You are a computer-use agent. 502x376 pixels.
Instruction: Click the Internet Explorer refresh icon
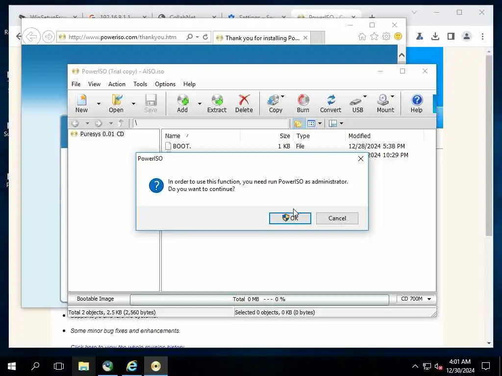(x=205, y=37)
